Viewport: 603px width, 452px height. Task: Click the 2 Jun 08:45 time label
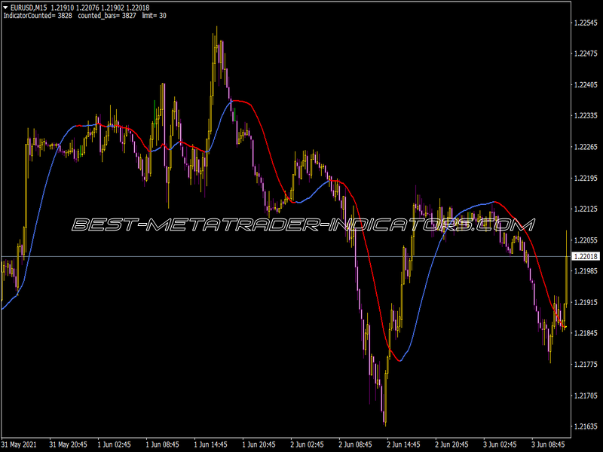355,444
